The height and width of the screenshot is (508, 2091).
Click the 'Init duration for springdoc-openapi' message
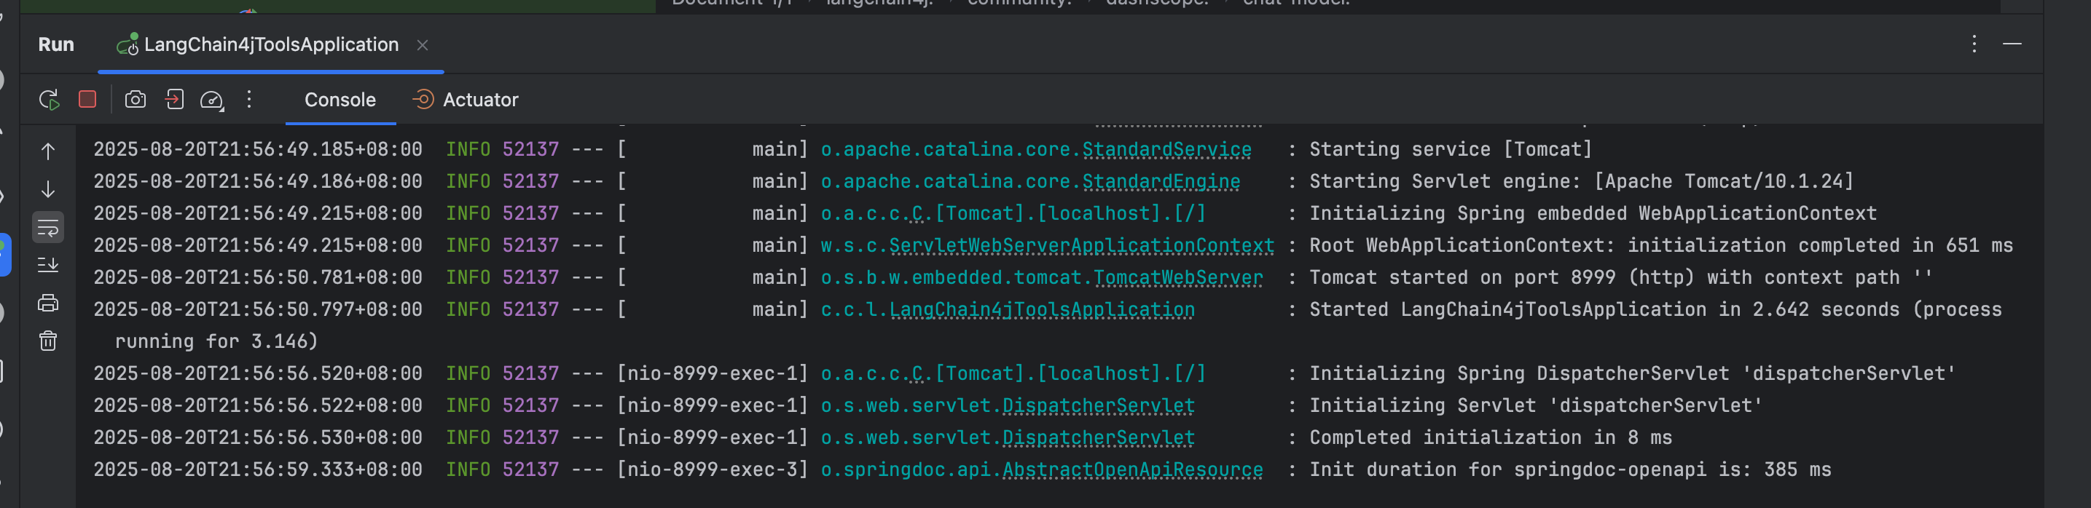click(x=1570, y=470)
